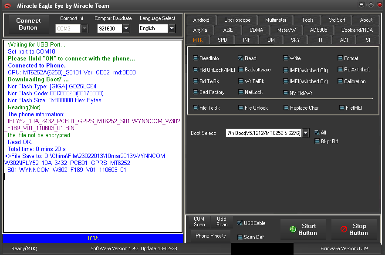This screenshot has height=255, width=385.
Task: Uncheck the All checkbox
Action: pos(317,133)
